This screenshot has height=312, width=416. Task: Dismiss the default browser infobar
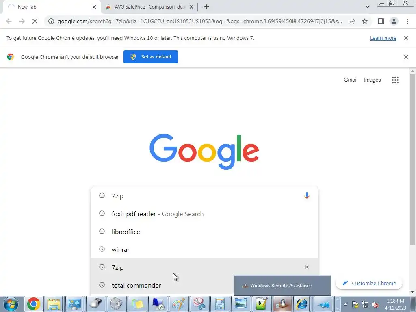(x=406, y=57)
